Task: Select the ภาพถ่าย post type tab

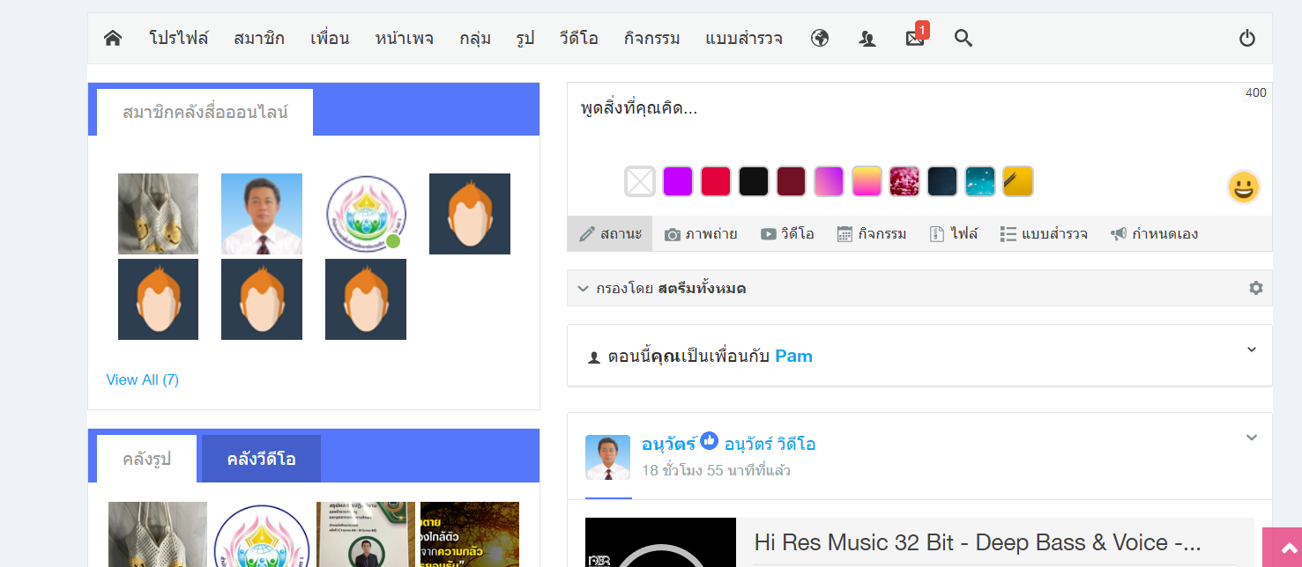Action: 701,233
